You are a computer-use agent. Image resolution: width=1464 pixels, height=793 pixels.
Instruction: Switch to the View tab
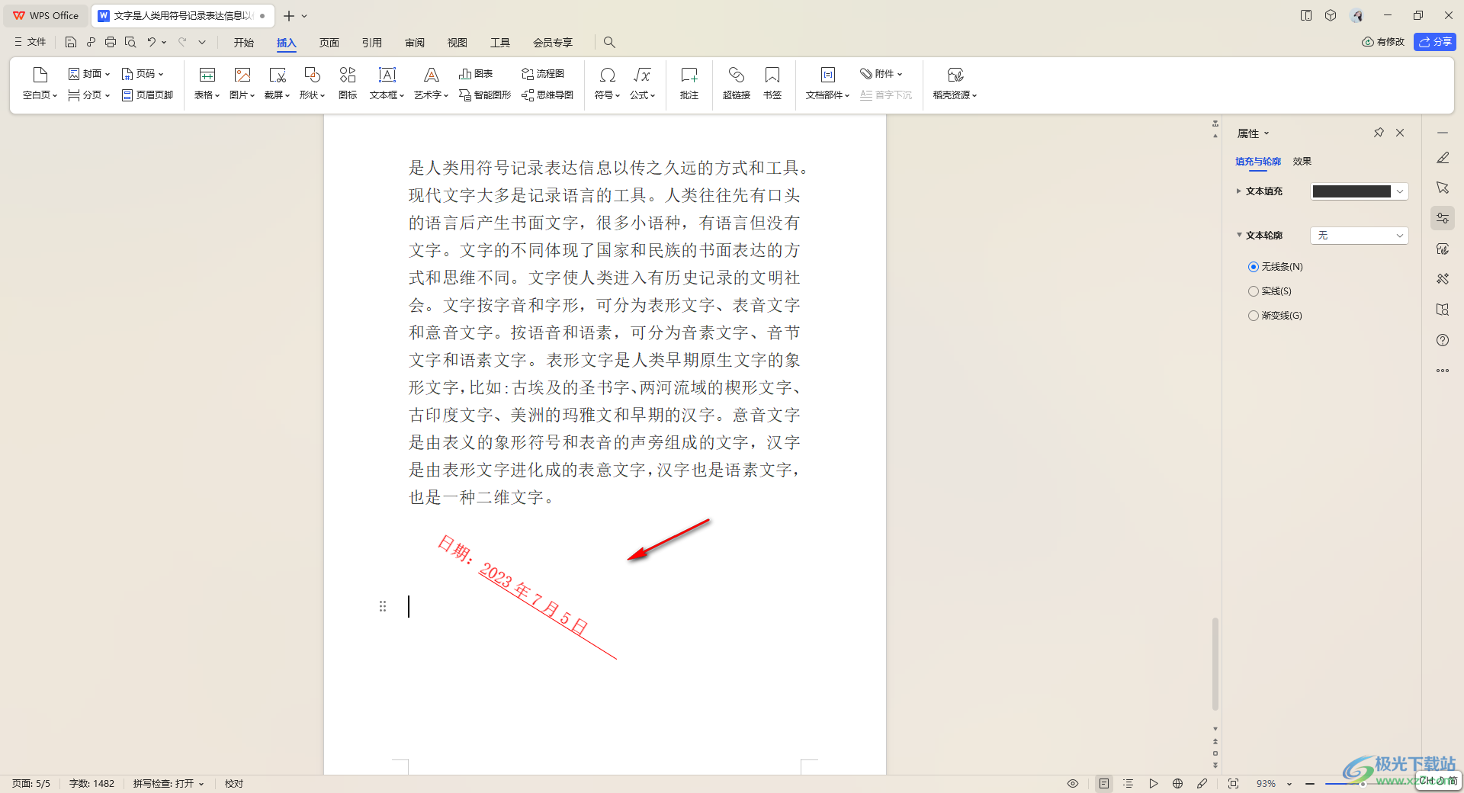457,43
